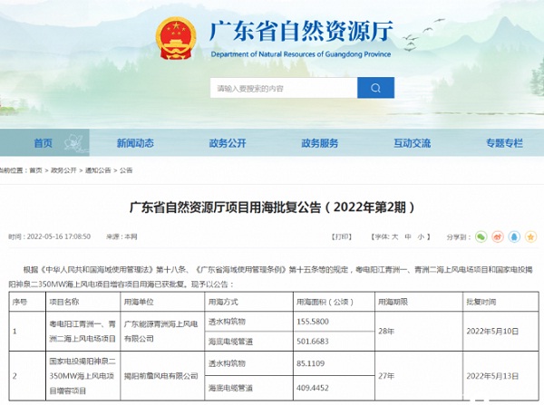Open 专题专栏 navigation tab

click(504, 143)
